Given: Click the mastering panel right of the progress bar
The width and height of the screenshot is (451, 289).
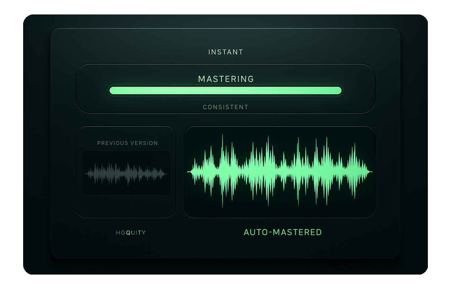Looking at the screenshot, I should point(358,90).
